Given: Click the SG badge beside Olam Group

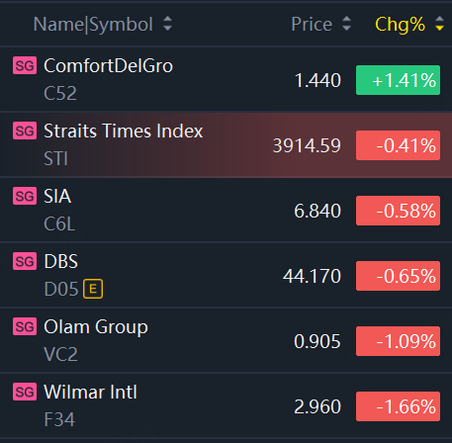Looking at the screenshot, I should [25, 326].
